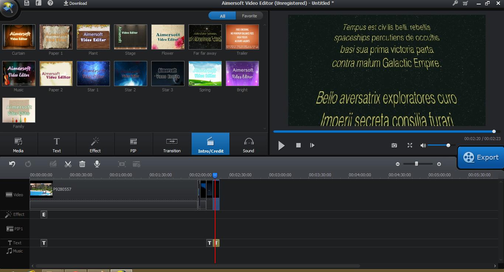Split clip with the scissors tool
The image size is (504, 272).
pos(68,164)
